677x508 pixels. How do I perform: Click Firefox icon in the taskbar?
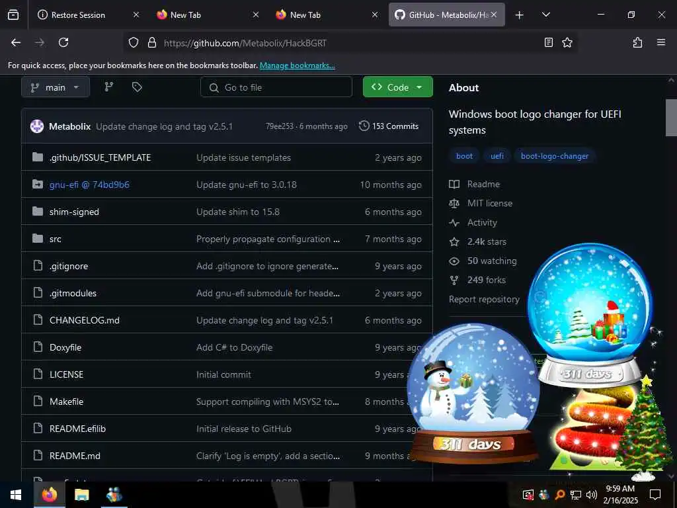(x=49, y=495)
